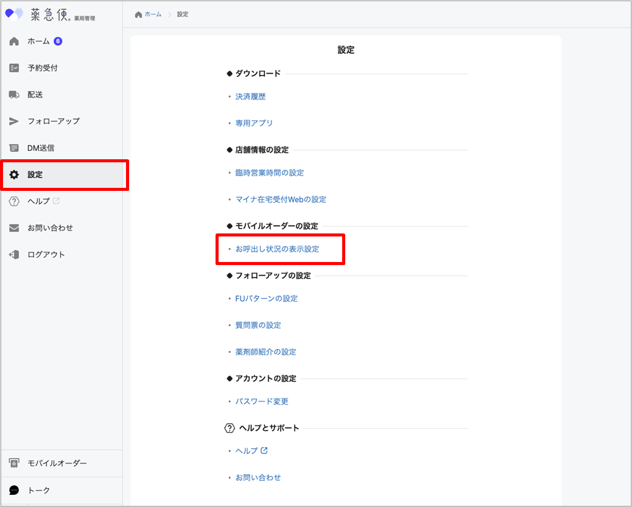The width and height of the screenshot is (632, 507).
Task: Click the DM送信 message icon
Action: coord(14,148)
